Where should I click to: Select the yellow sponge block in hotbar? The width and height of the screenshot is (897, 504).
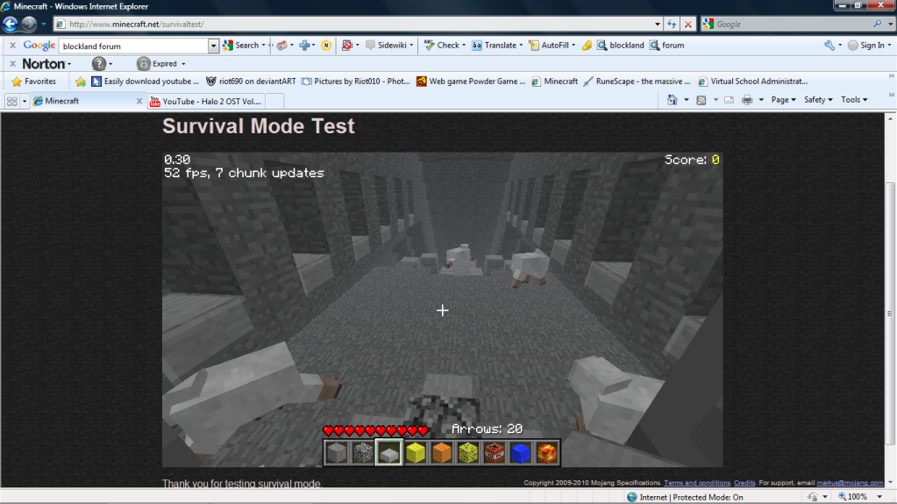[x=468, y=452]
